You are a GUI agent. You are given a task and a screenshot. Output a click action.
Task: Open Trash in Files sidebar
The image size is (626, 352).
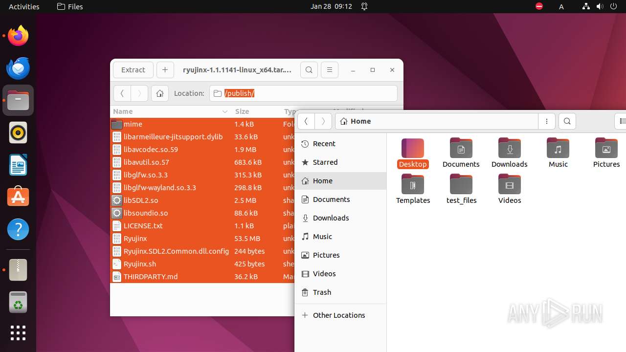tap(340, 292)
